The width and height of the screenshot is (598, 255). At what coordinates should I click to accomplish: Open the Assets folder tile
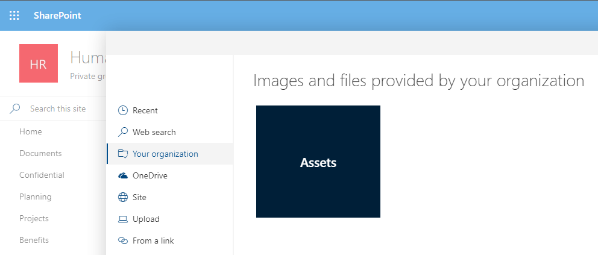pyautogui.click(x=318, y=162)
